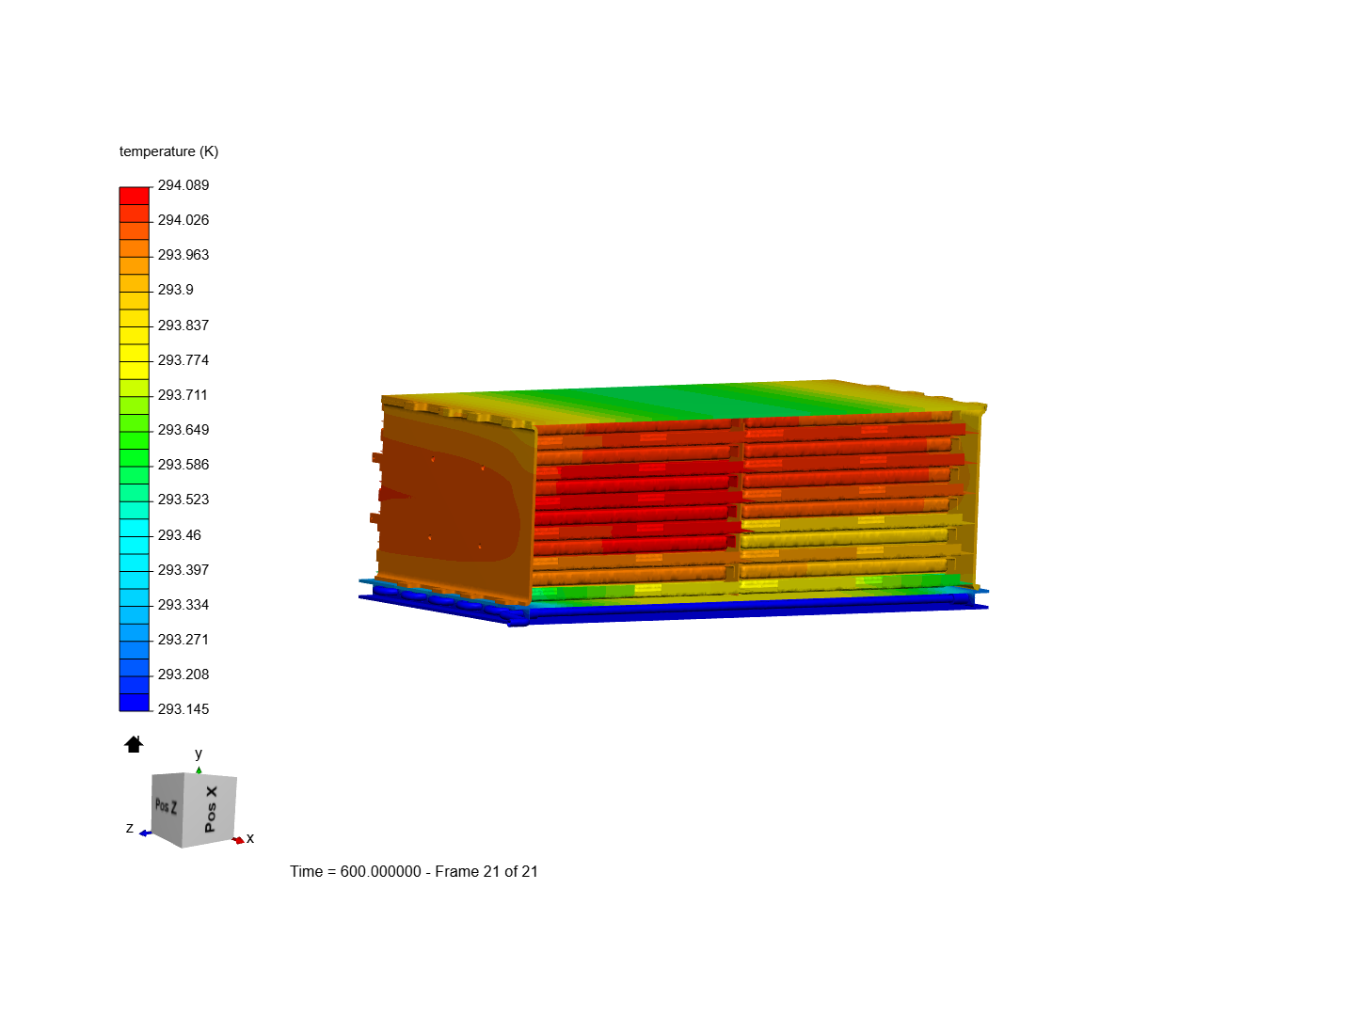Click the 293.837 legend label
Image resolution: width=1355 pixels, height=1016 pixels.
(183, 325)
